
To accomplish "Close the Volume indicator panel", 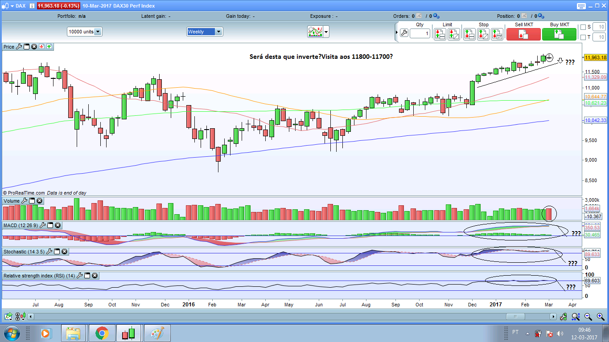I will 39,201.
